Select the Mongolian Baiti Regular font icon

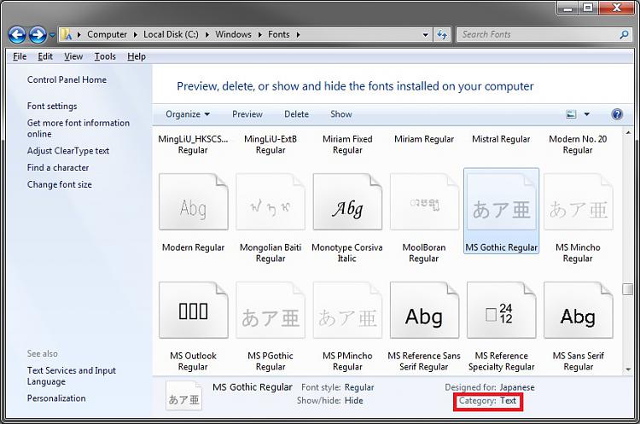(271, 202)
